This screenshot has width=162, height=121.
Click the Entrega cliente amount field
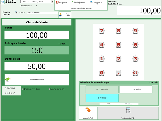tap(37, 50)
